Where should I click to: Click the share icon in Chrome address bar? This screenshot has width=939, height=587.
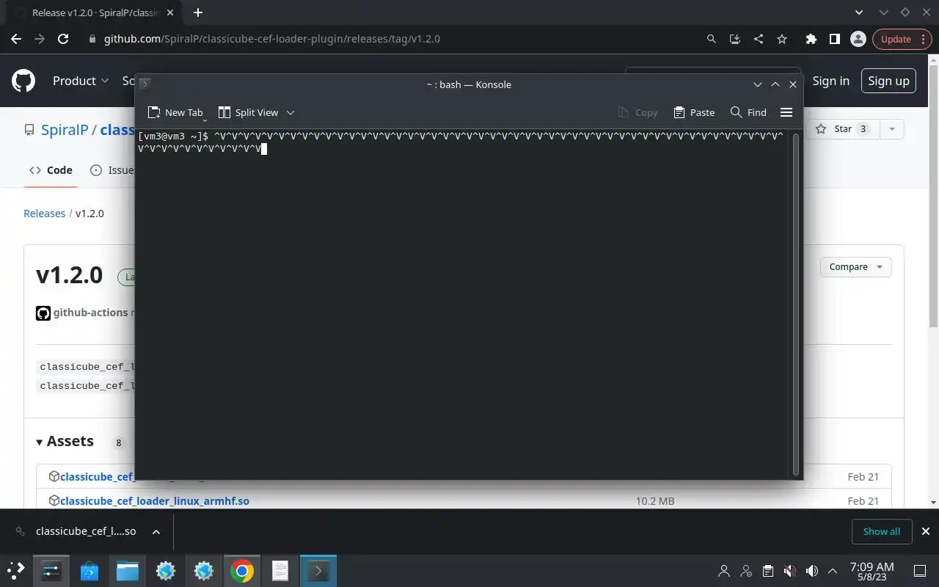tap(759, 39)
